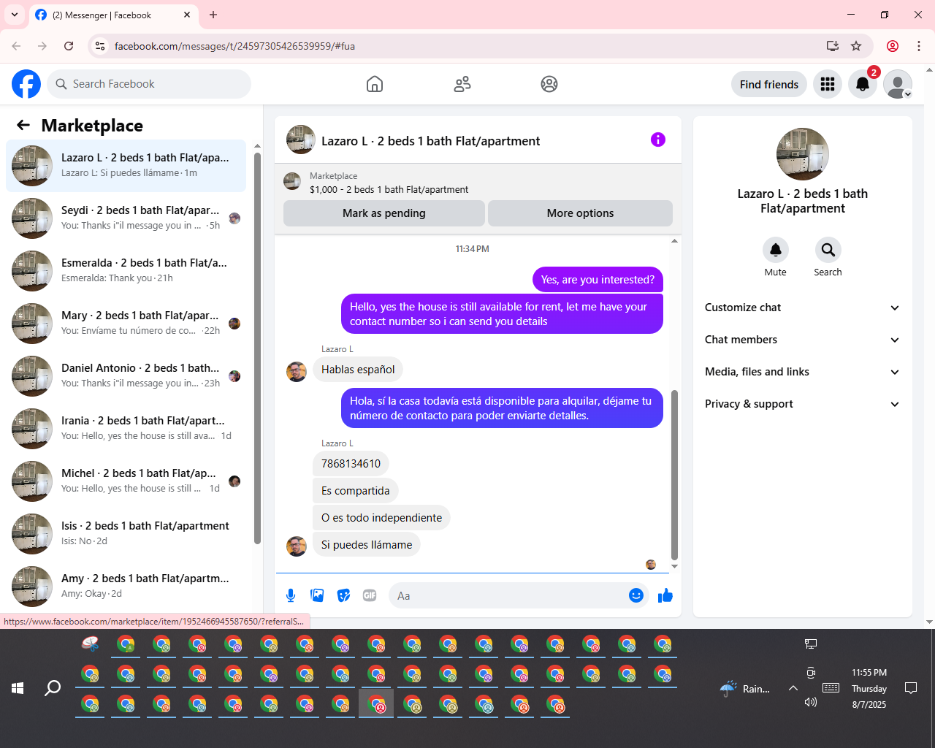Reload the page in Chrome
This screenshot has height=748, width=935.
[x=69, y=46]
